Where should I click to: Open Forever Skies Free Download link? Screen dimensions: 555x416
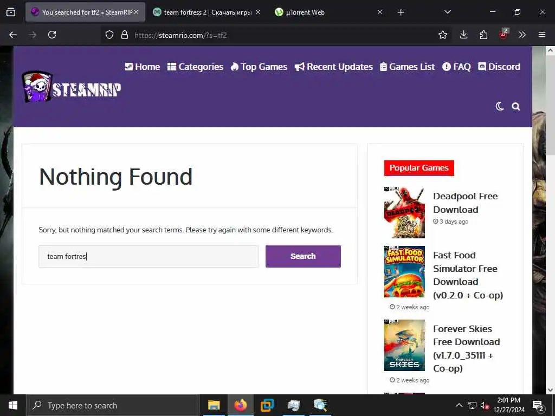click(467, 348)
